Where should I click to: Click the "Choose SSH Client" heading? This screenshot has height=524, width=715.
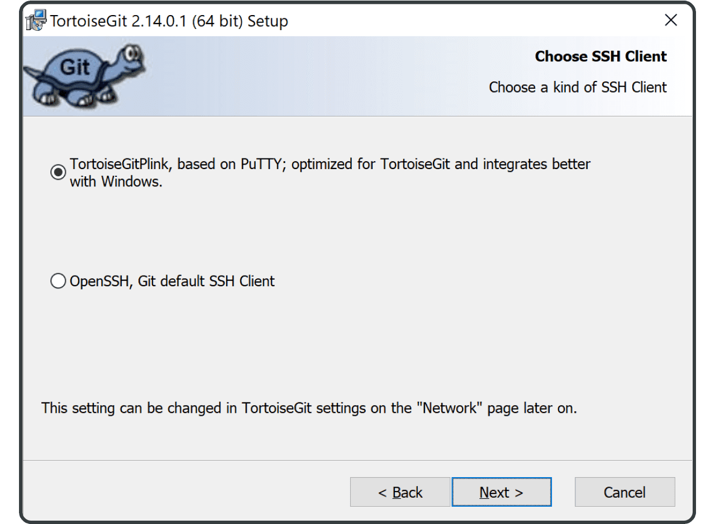click(x=600, y=56)
